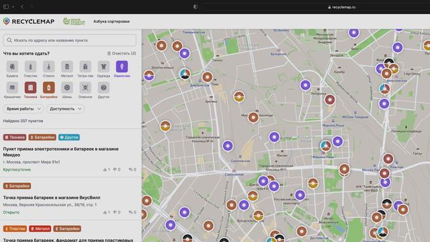Screen dimensions: 430x242
Task: Open the Recyclemap logo home link
Action: pos(29,22)
